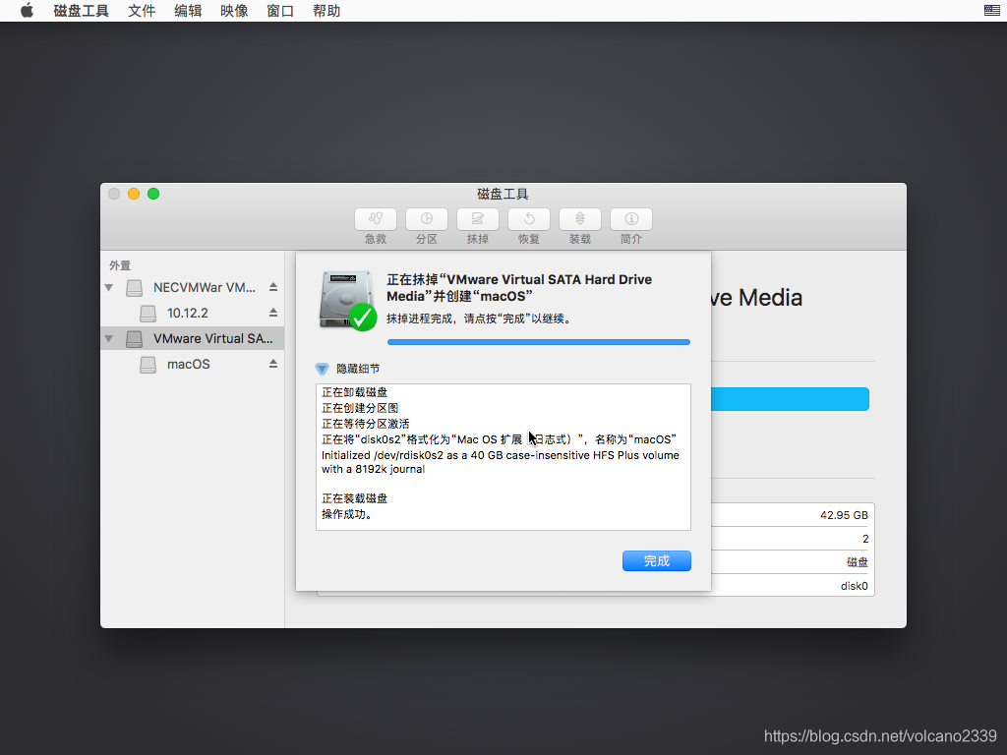Select the 10.12.2 volume in sidebar
The height and width of the screenshot is (755, 1007).
(x=192, y=314)
